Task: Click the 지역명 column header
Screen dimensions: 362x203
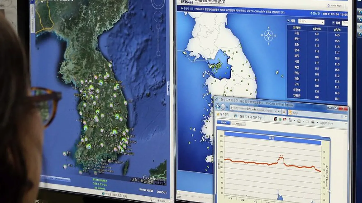Action: pyautogui.click(x=297, y=28)
